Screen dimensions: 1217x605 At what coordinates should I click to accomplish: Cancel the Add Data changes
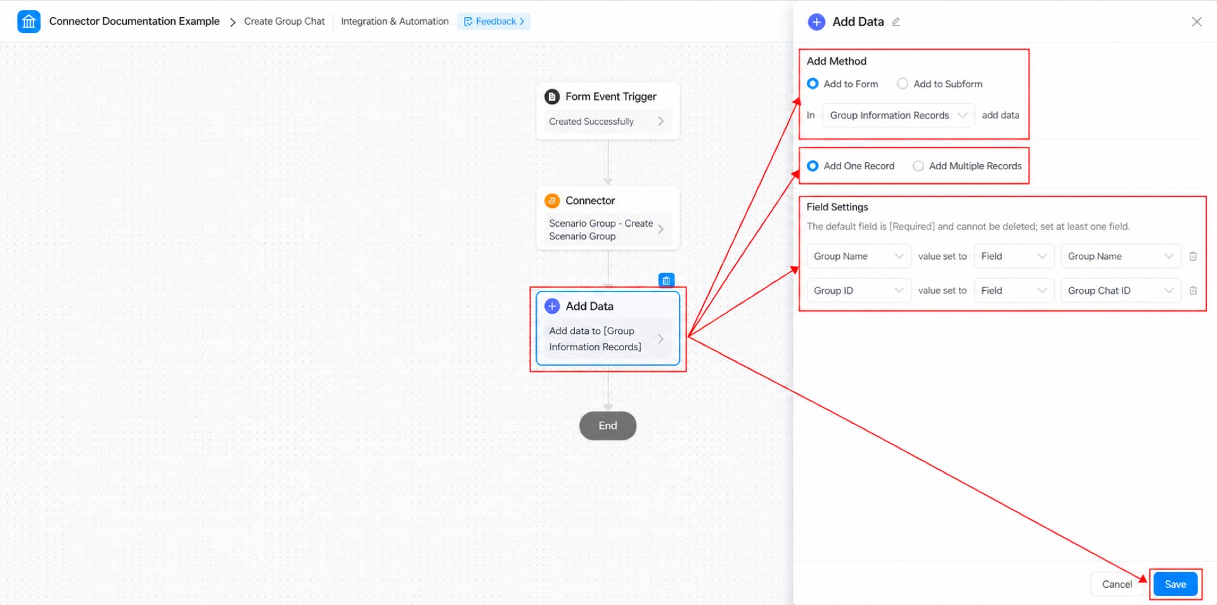[x=1117, y=584]
